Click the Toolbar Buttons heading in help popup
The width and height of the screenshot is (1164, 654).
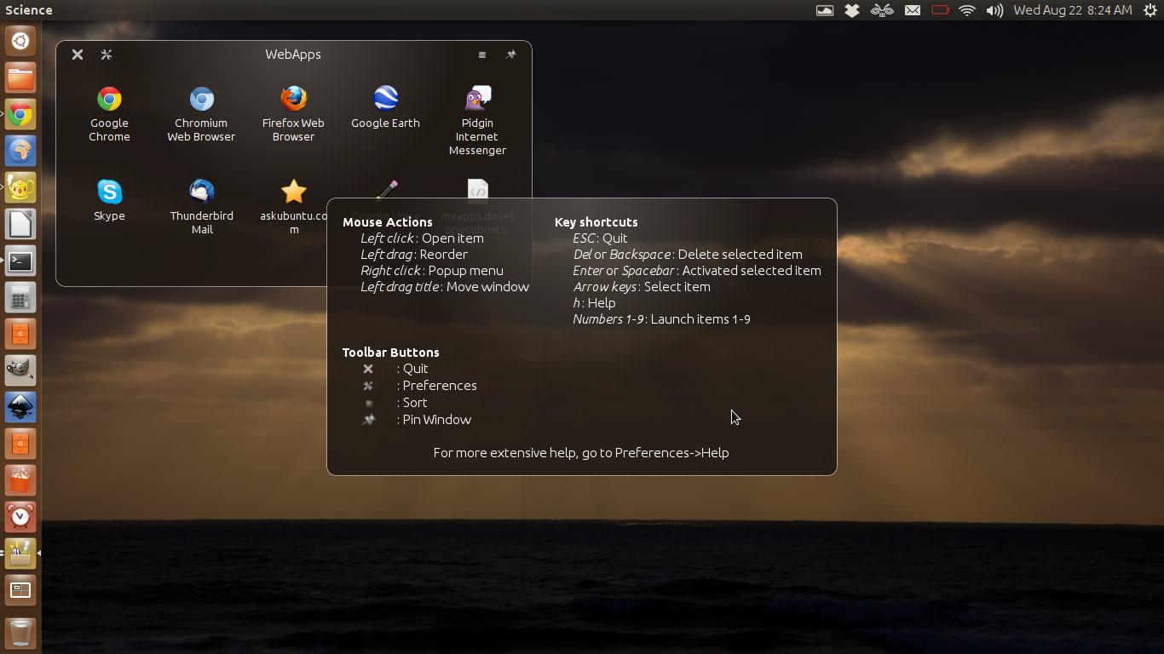tap(391, 353)
